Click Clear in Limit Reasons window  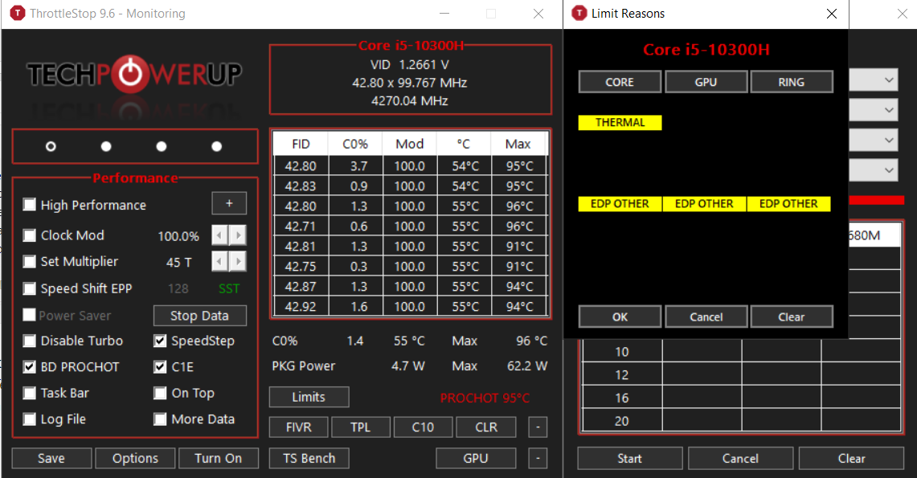pos(792,317)
